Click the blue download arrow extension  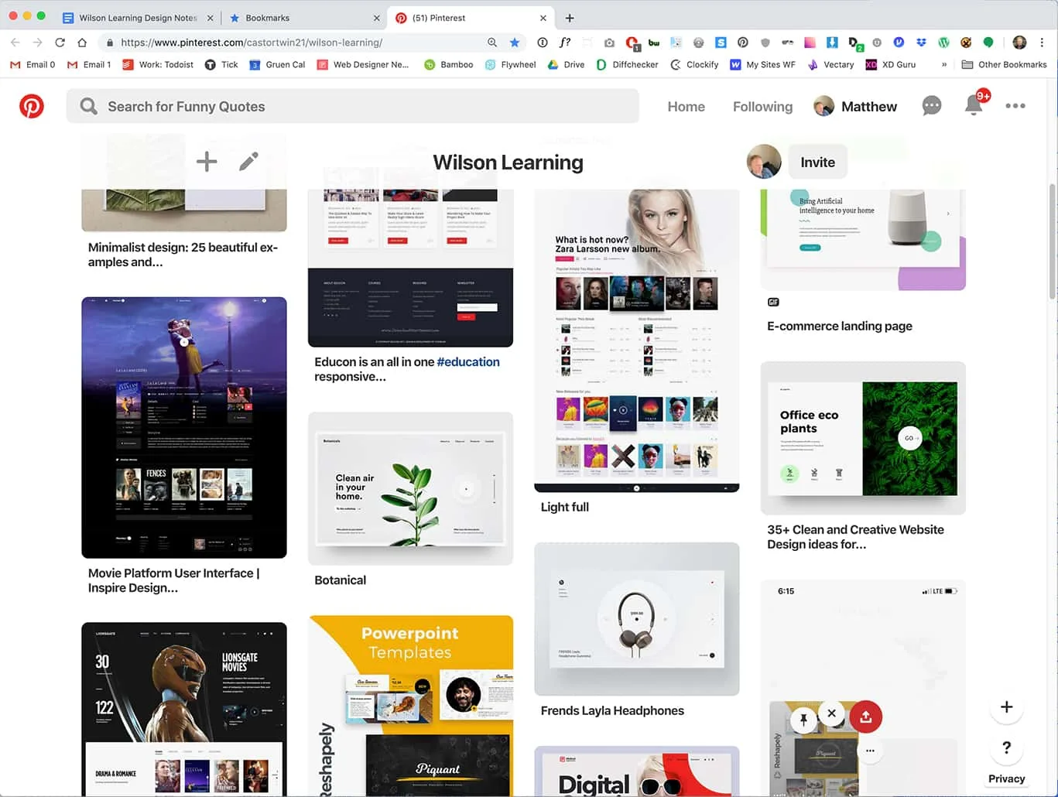click(832, 43)
